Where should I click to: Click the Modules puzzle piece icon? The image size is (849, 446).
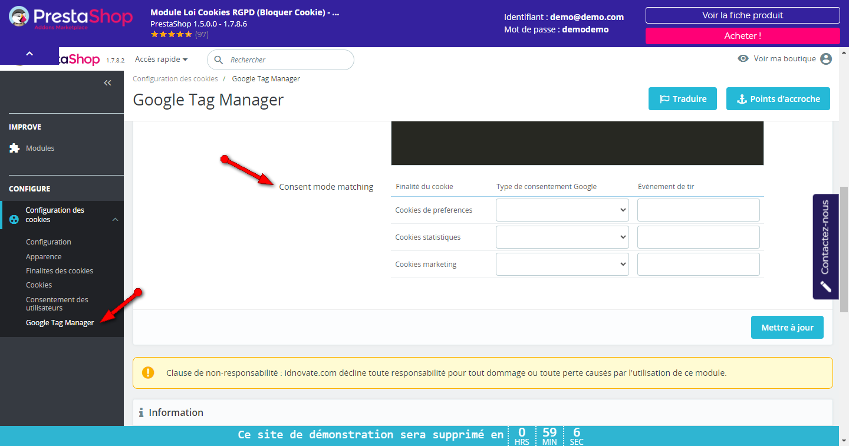[15, 148]
